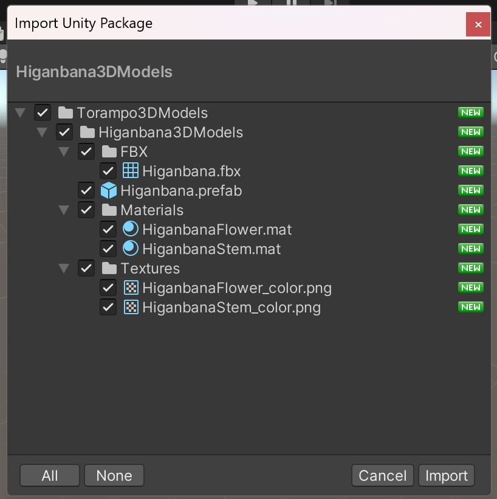The height and width of the screenshot is (499, 497).
Task: Collapse the Torampo3DModels tree arrow
Action: (20, 113)
